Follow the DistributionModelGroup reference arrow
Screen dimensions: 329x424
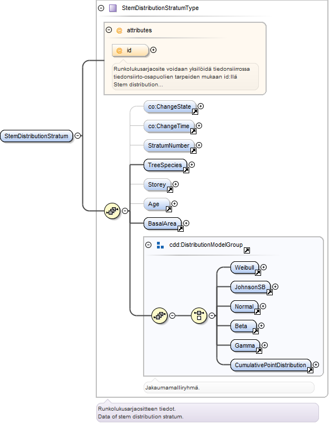click(247, 251)
